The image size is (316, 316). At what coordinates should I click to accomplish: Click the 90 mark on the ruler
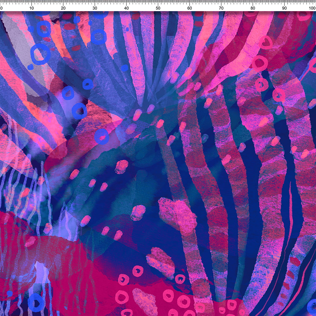[284, 8]
